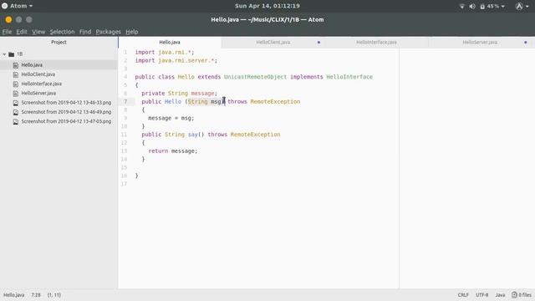Click the battery 45% indicator
535x301 pixels.
click(x=492, y=6)
